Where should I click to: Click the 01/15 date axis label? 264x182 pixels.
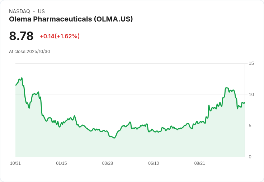[61, 163]
